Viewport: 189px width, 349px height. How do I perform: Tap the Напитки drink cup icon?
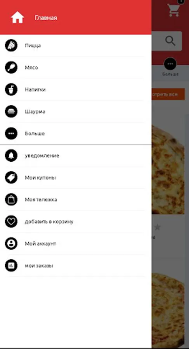11,90
